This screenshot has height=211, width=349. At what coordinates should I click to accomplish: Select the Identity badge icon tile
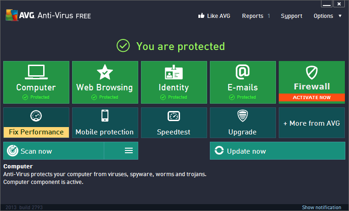point(174,72)
